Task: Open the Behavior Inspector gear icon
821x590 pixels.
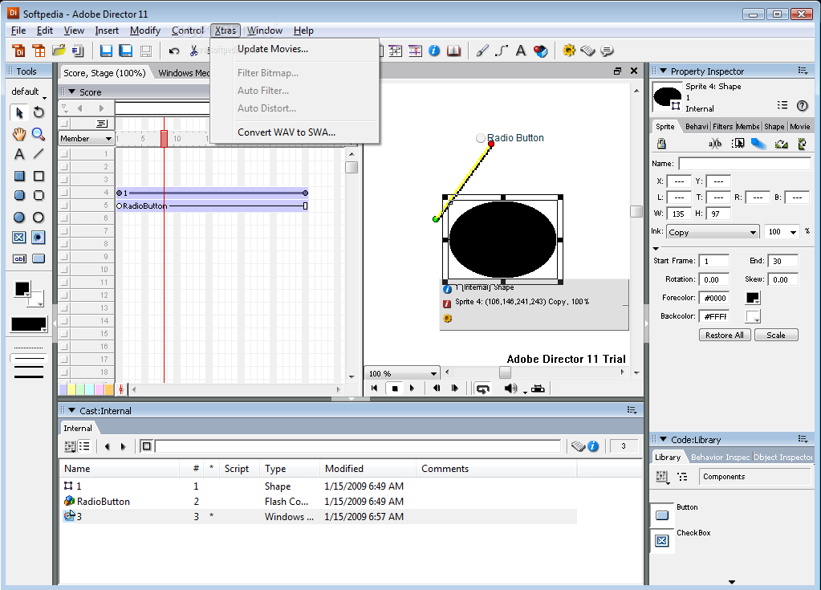Action: pyautogui.click(x=569, y=51)
